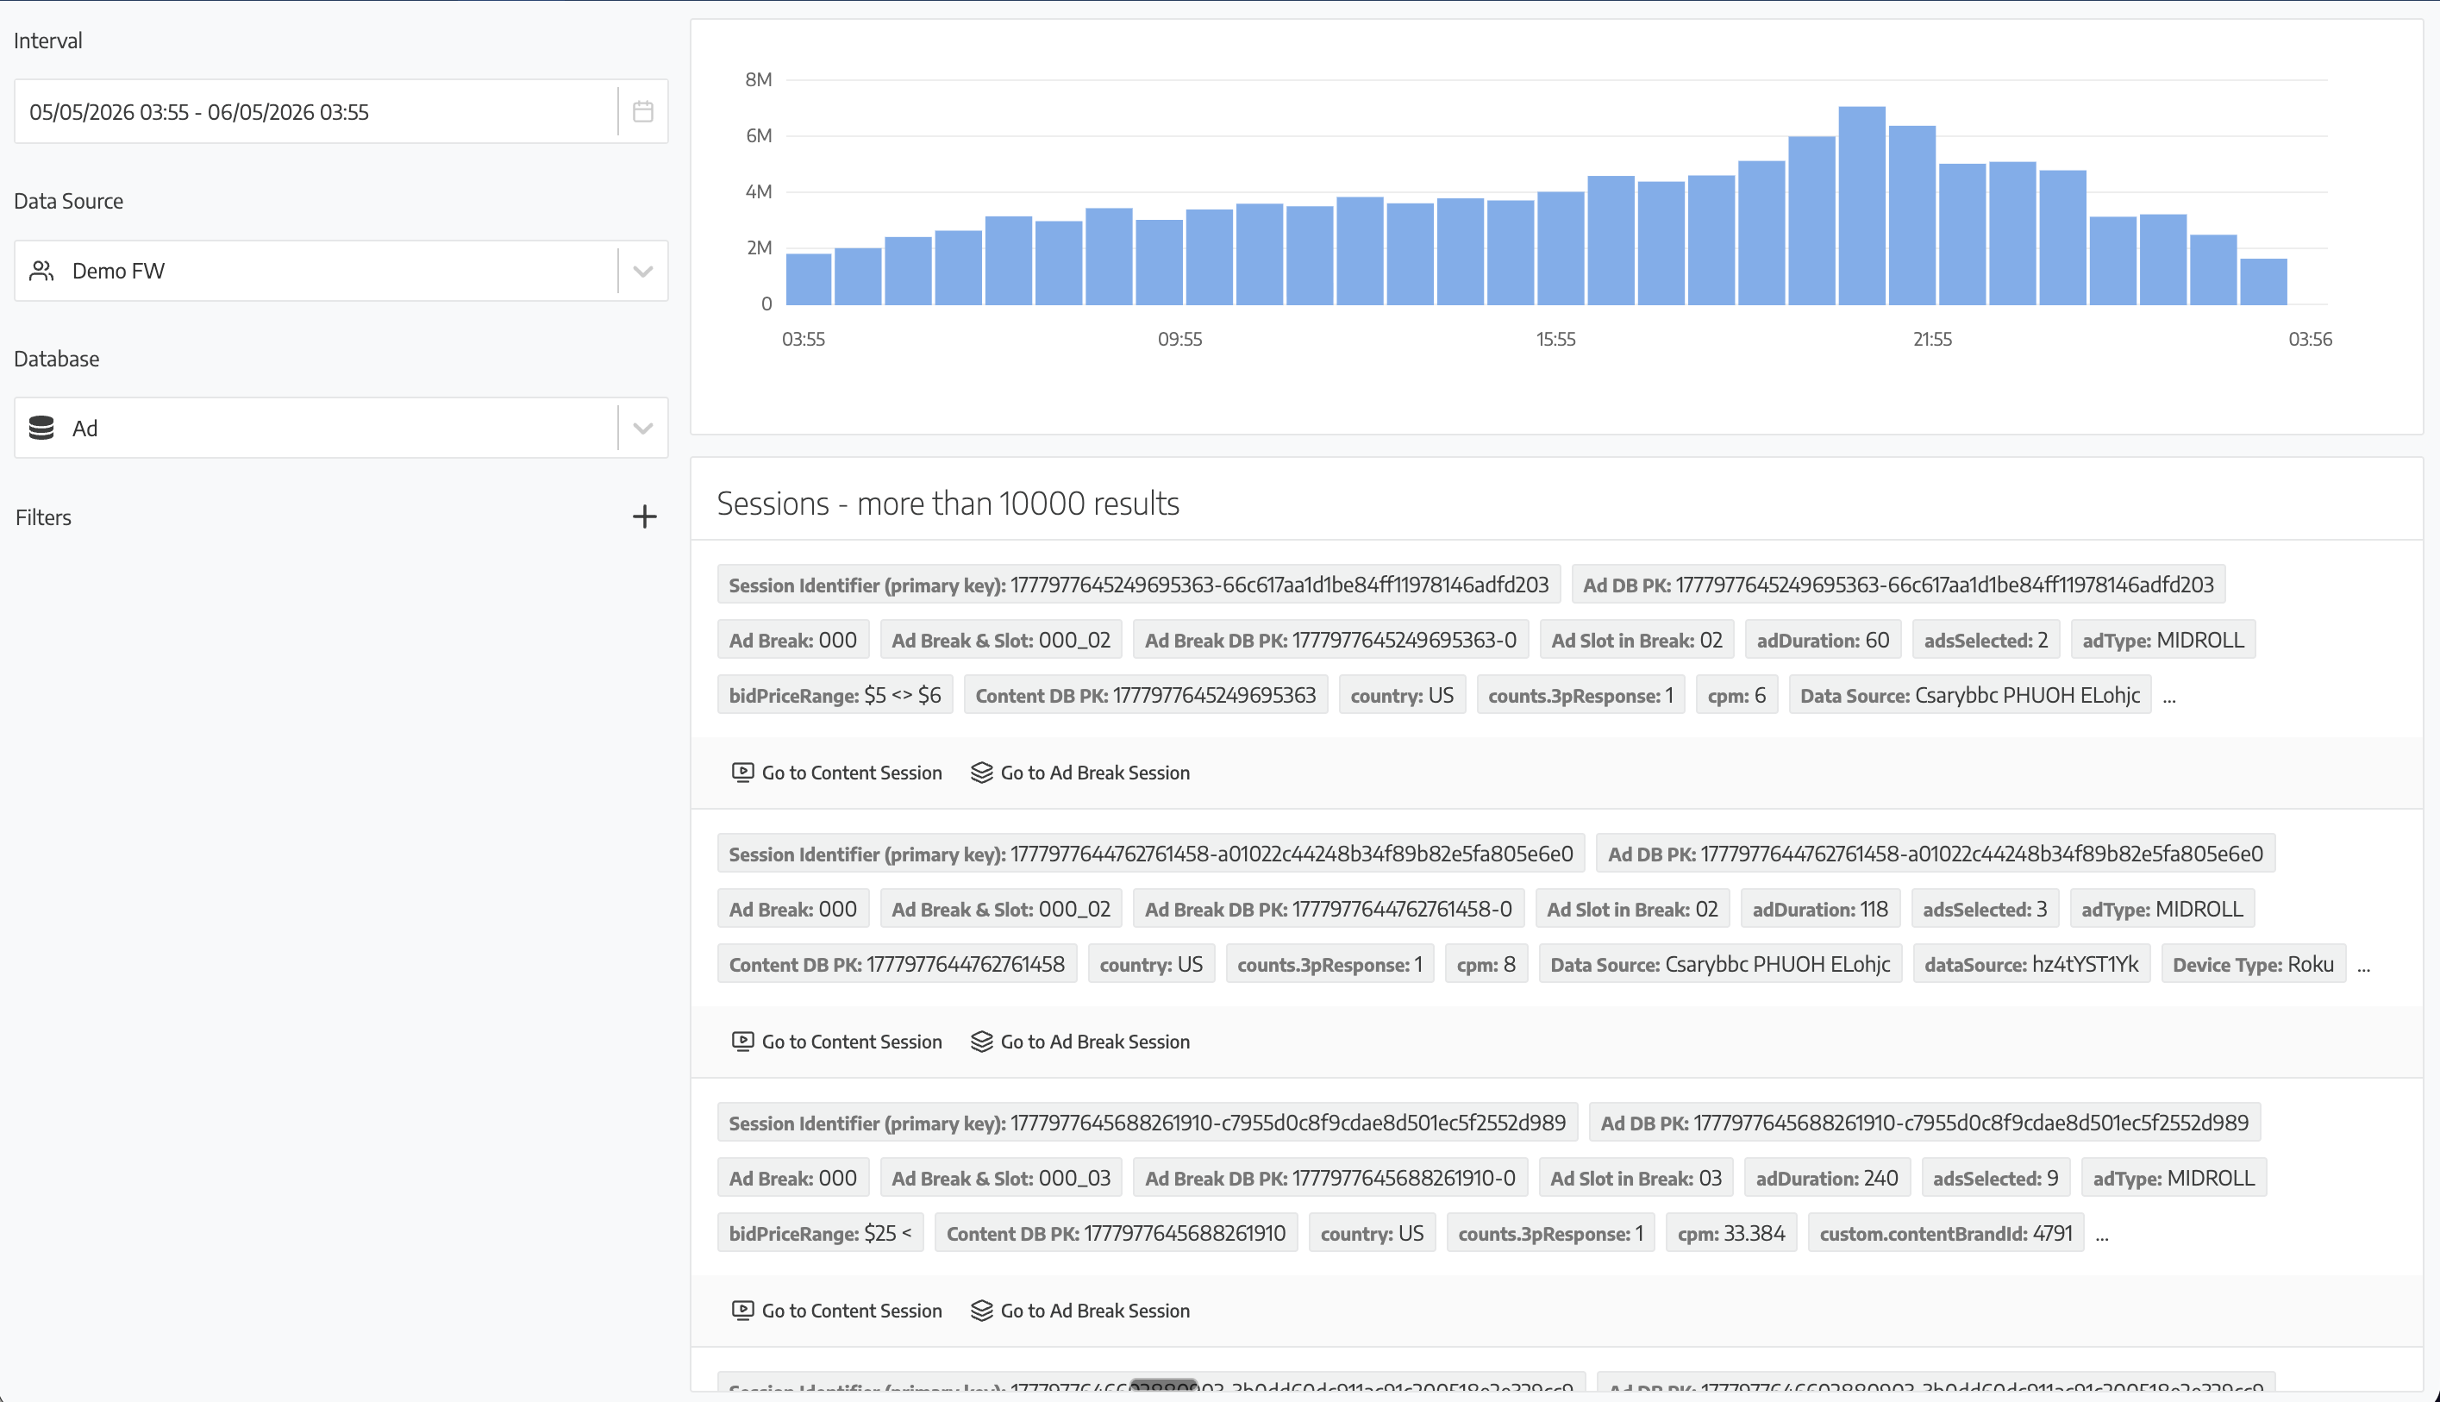Click the 'custom.contentBrandId: 4791' tag
The image size is (2440, 1402).
coord(1946,1232)
